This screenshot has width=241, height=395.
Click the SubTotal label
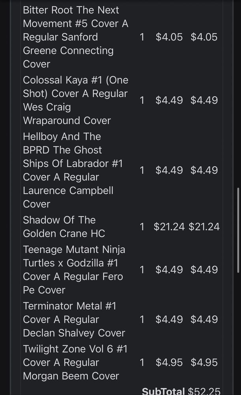[163, 391]
